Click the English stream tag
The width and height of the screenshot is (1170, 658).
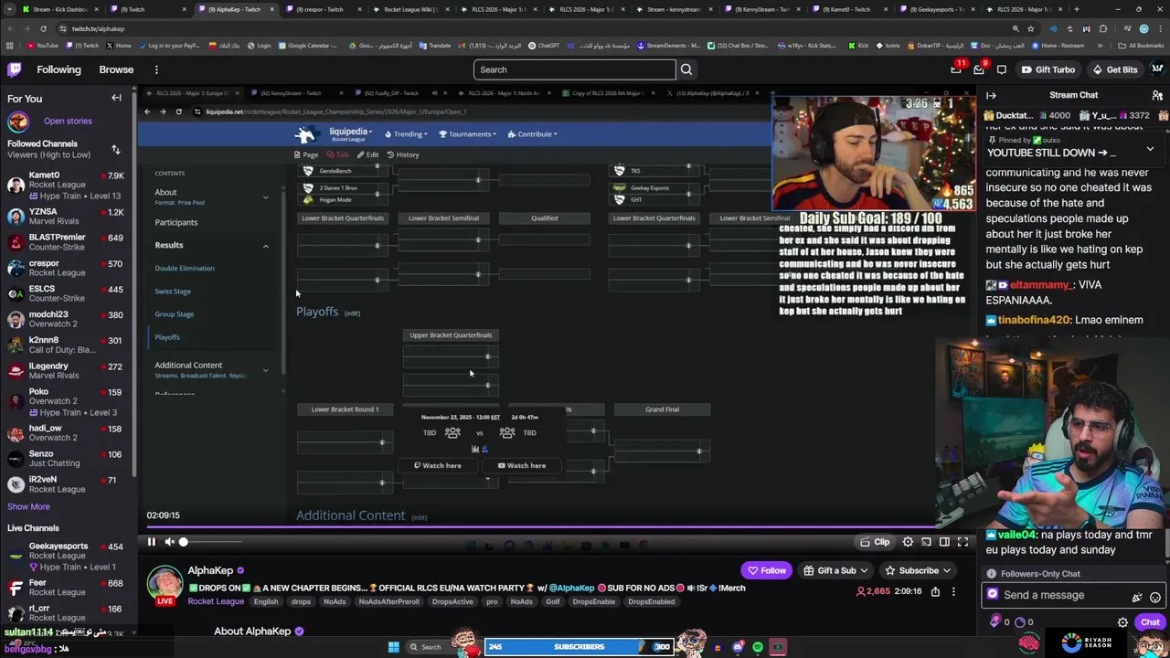pyautogui.click(x=266, y=601)
